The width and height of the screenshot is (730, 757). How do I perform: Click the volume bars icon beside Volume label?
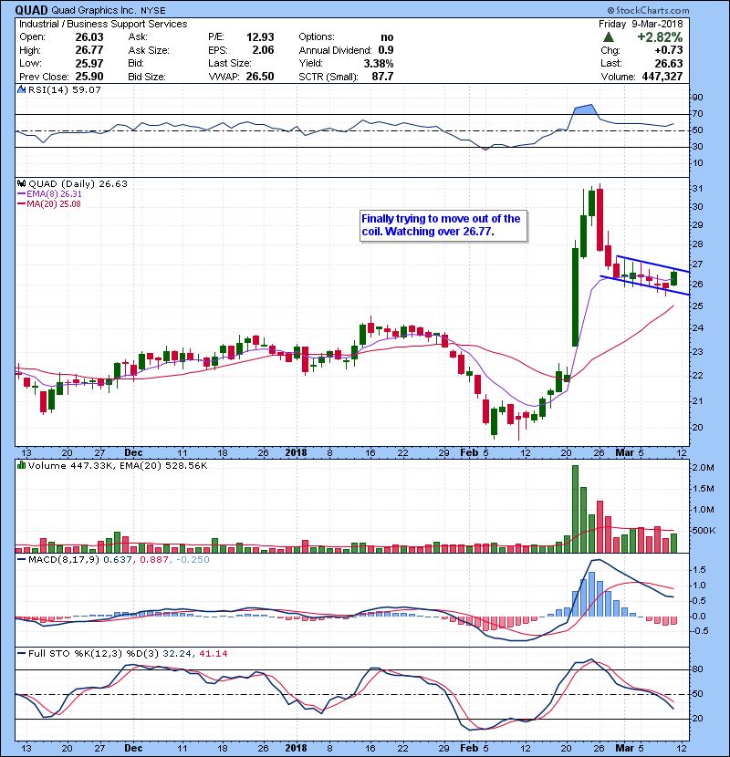click(x=21, y=465)
